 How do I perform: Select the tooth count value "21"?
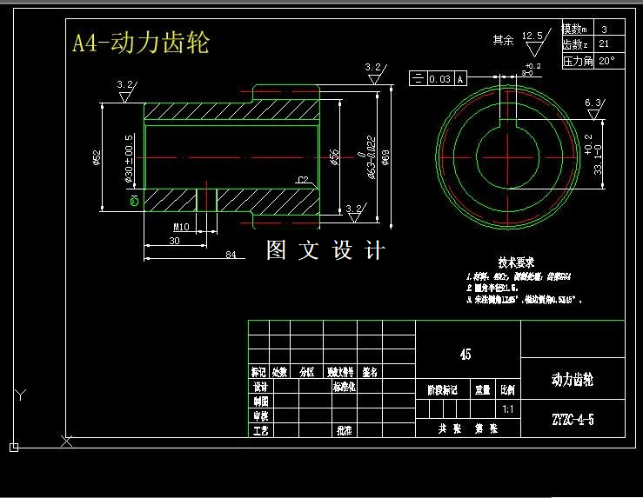pyautogui.click(x=604, y=43)
